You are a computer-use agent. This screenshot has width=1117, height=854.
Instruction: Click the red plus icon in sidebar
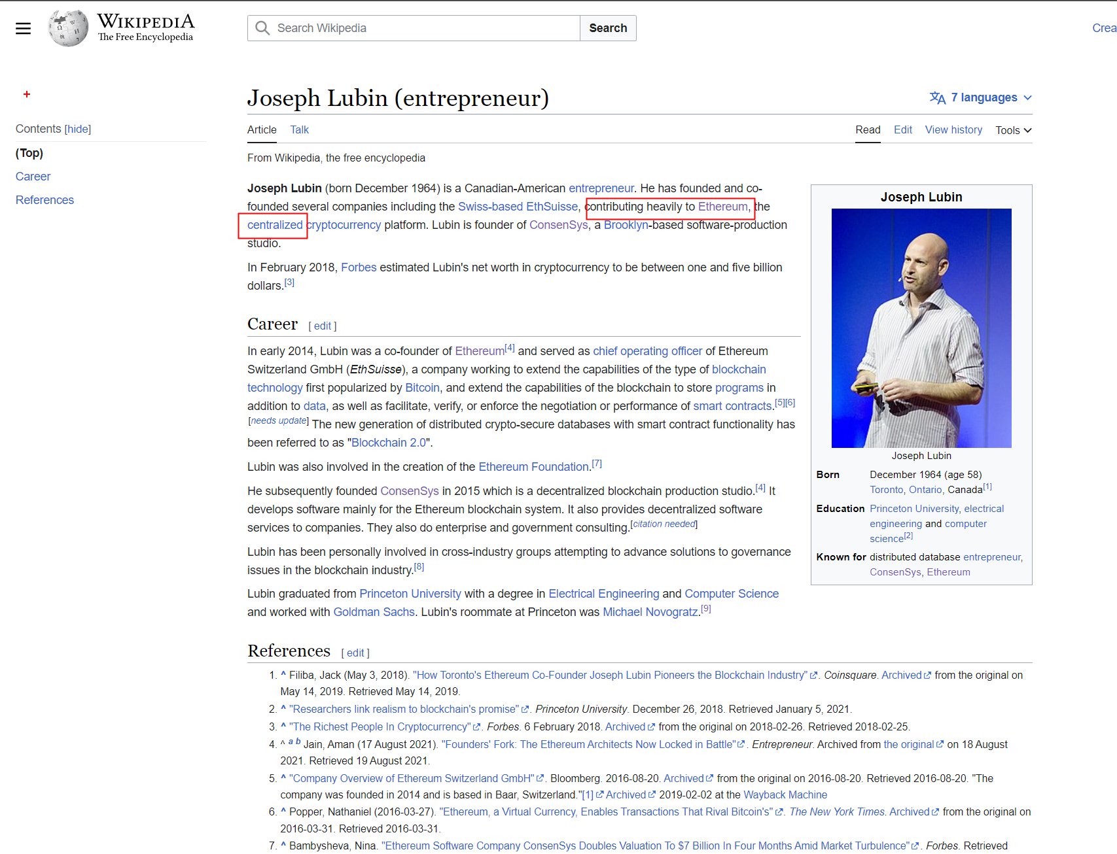point(27,94)
